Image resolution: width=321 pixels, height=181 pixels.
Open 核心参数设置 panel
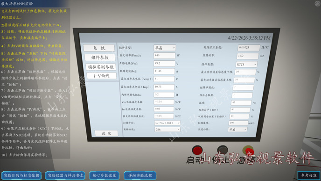point(104,176)
